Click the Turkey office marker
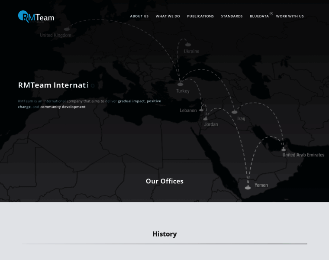 pos(180,84)
